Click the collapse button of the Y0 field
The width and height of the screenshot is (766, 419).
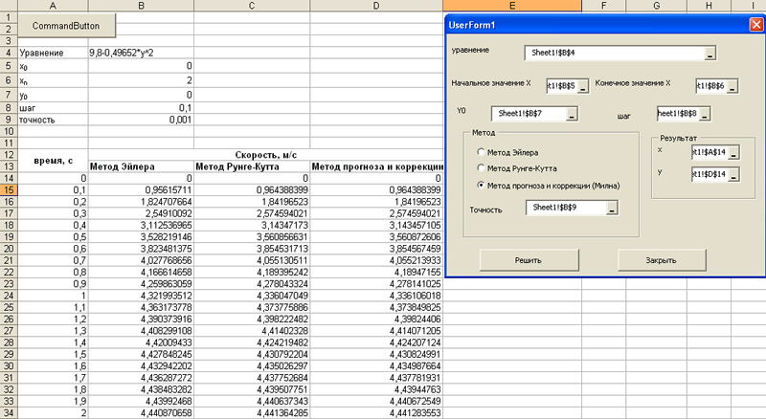point(571,114)
